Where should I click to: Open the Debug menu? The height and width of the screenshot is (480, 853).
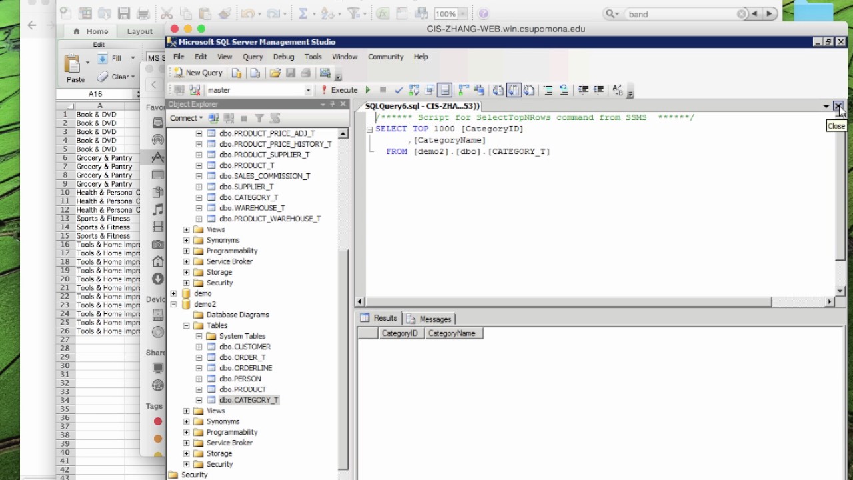tap(283, 57)
